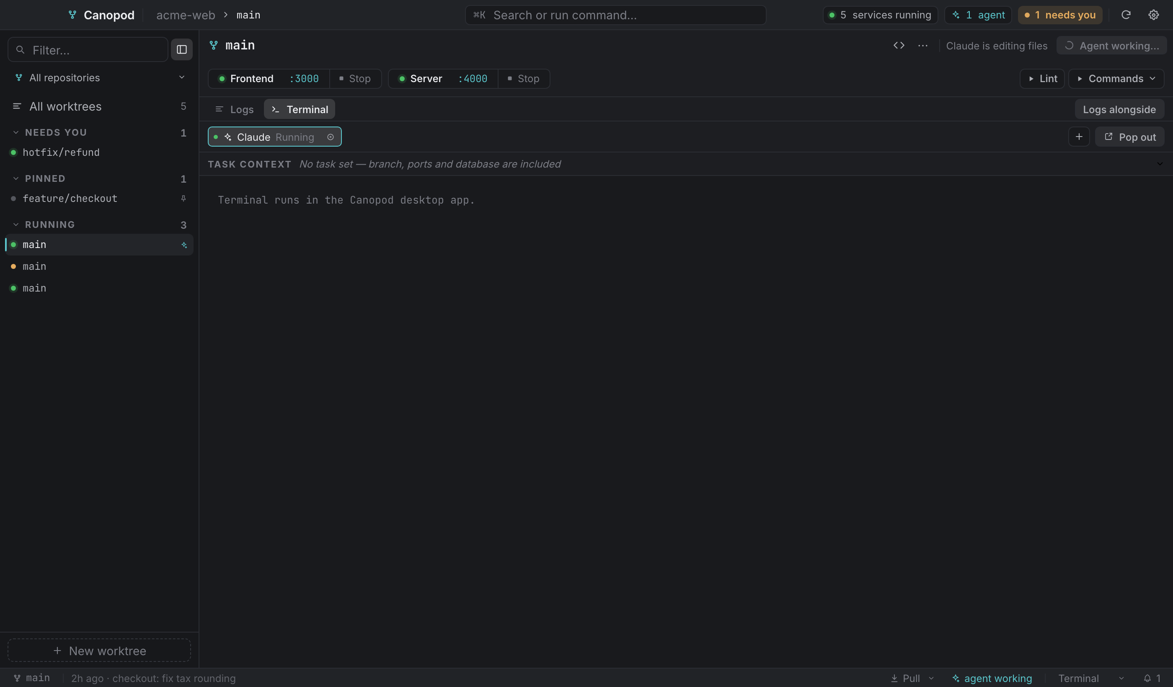Run the Lint command
Viewport: 1173px width, 687px height.
(1042, 79)
